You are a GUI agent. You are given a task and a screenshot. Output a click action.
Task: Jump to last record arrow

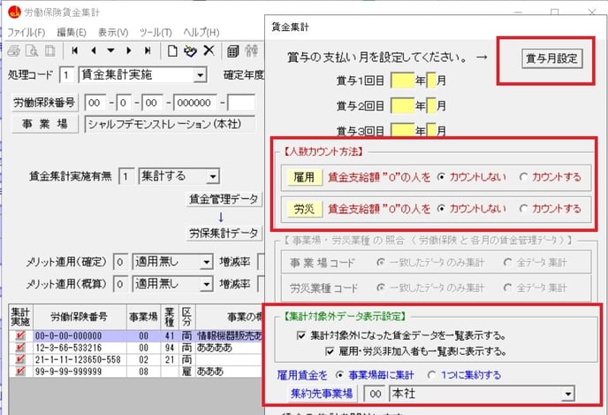click(x=148, y=50)
